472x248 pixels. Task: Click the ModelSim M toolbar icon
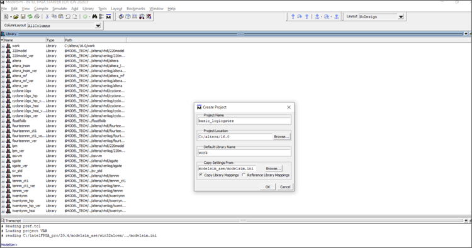pyautogui.click(x=108, y=16)
